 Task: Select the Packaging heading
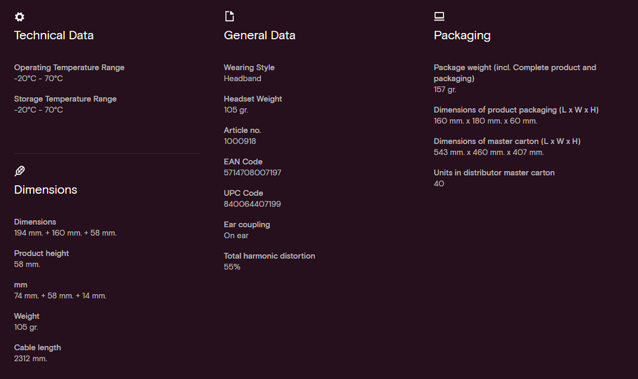coord(462,36)
